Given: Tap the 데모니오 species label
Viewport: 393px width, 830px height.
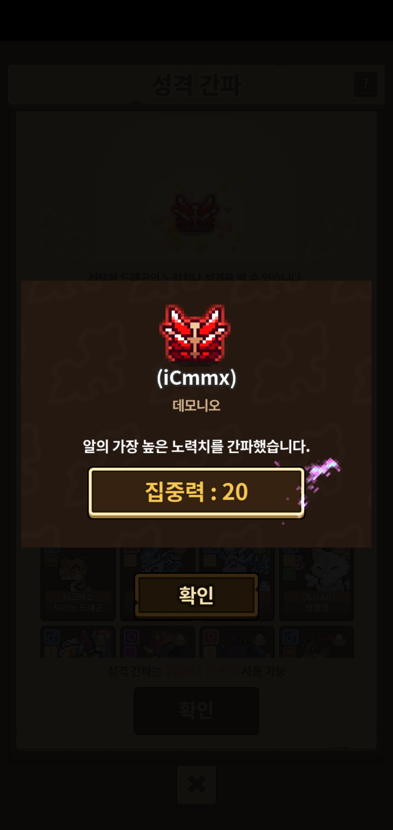Looking at the screenshot, I should click(196, 405).
